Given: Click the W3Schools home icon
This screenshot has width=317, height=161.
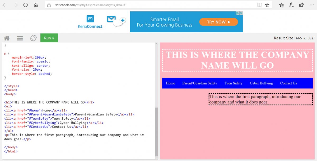Looking at the screenshot, I should click(7, 38).
